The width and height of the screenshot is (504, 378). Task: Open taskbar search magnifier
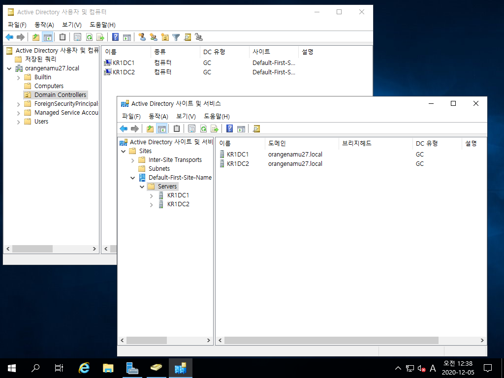[35, 368]
